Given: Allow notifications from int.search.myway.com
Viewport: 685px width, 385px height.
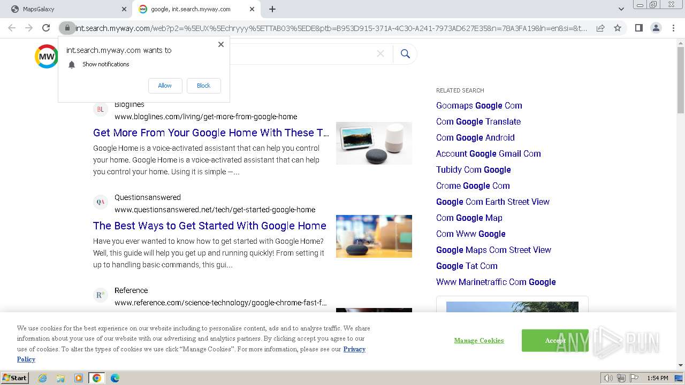Looking at the screenshot, I should click(x=165, y=86).
